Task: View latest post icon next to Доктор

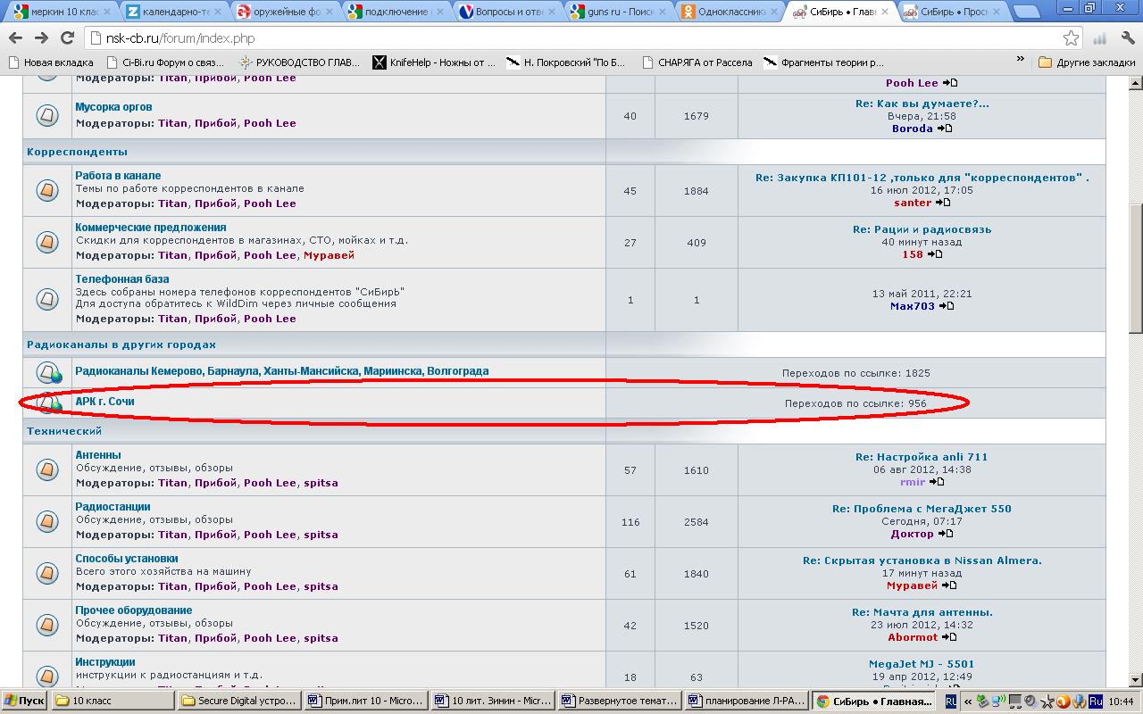Action: pyautogui.click(x=946, y=534)
